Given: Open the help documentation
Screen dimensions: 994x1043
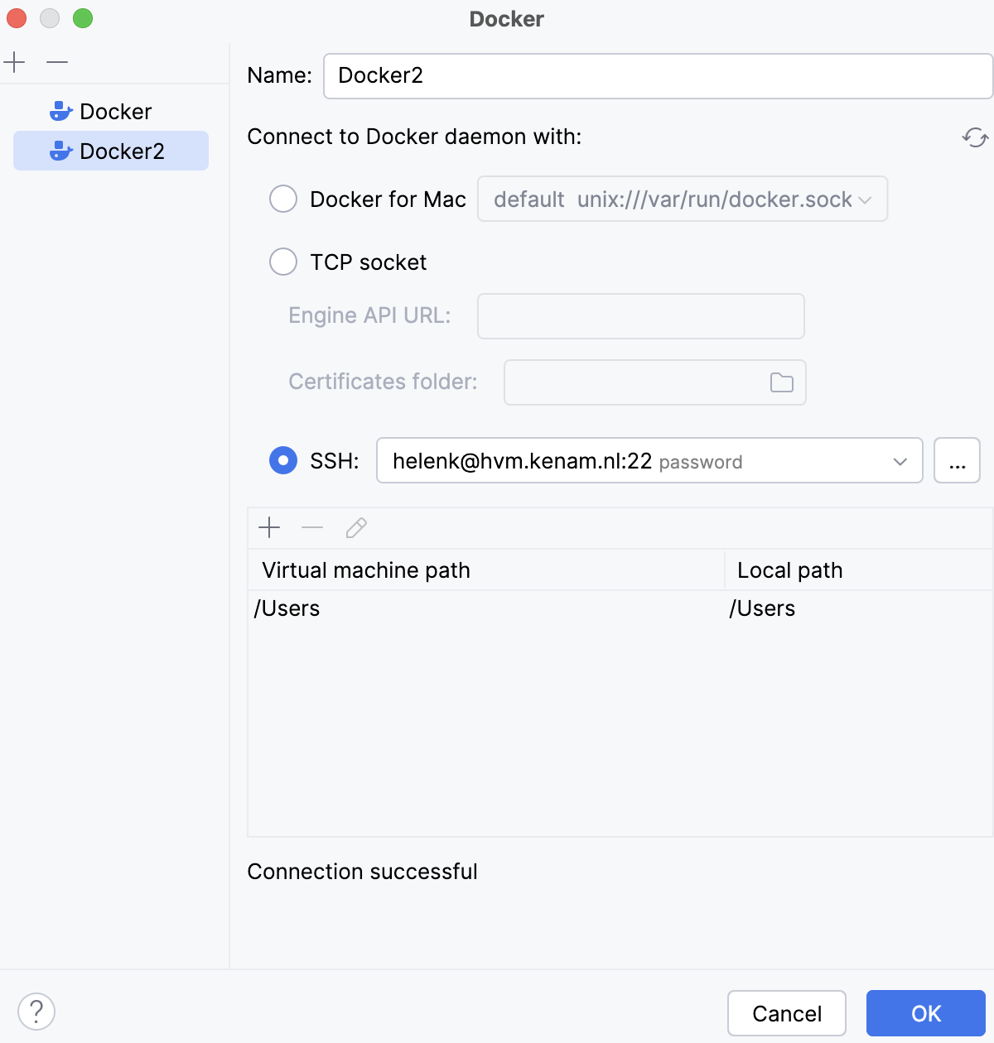Looking at the screenshot, I should (x=35, y=1011).
